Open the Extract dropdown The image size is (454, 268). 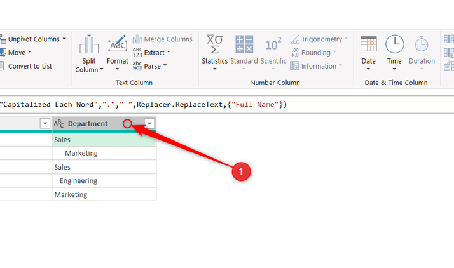pos(169,52)
